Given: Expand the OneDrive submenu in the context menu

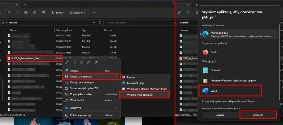Looking at the screenshot, I should coord(91,107).
